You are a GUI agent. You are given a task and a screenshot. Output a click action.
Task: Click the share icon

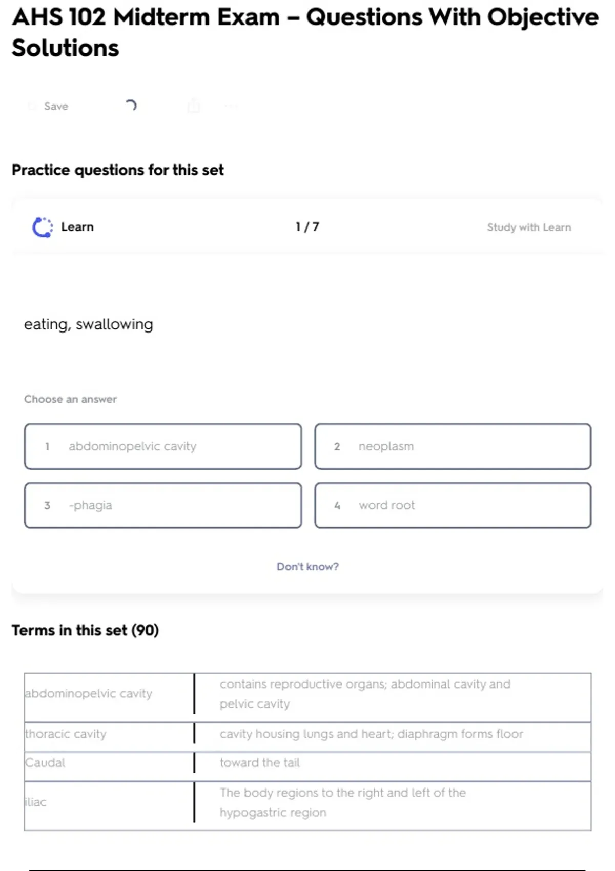[x=194, y=106]
